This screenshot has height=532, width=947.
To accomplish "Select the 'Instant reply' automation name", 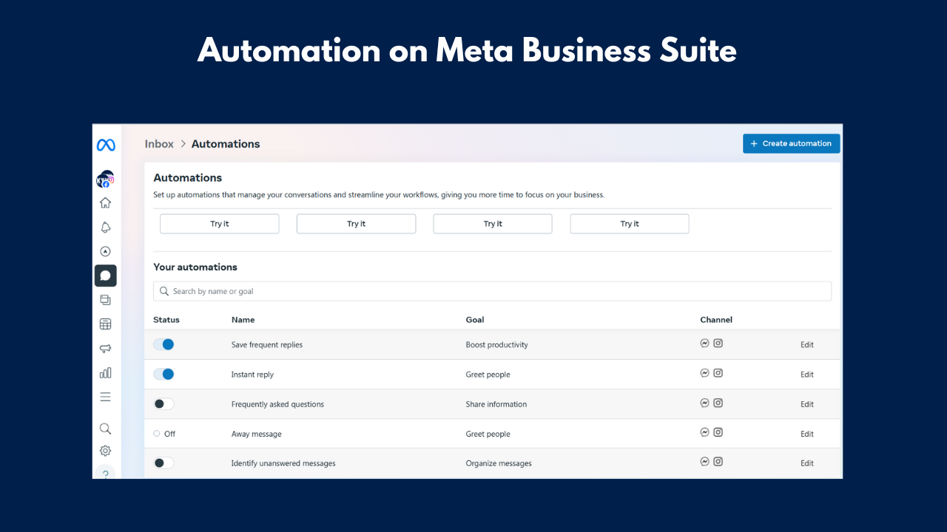I will [252, 375].
